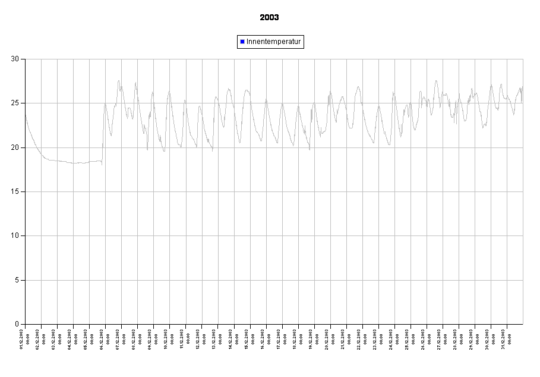
Task: Click the empty plot center below the curve
Action: tap(273, 238)
